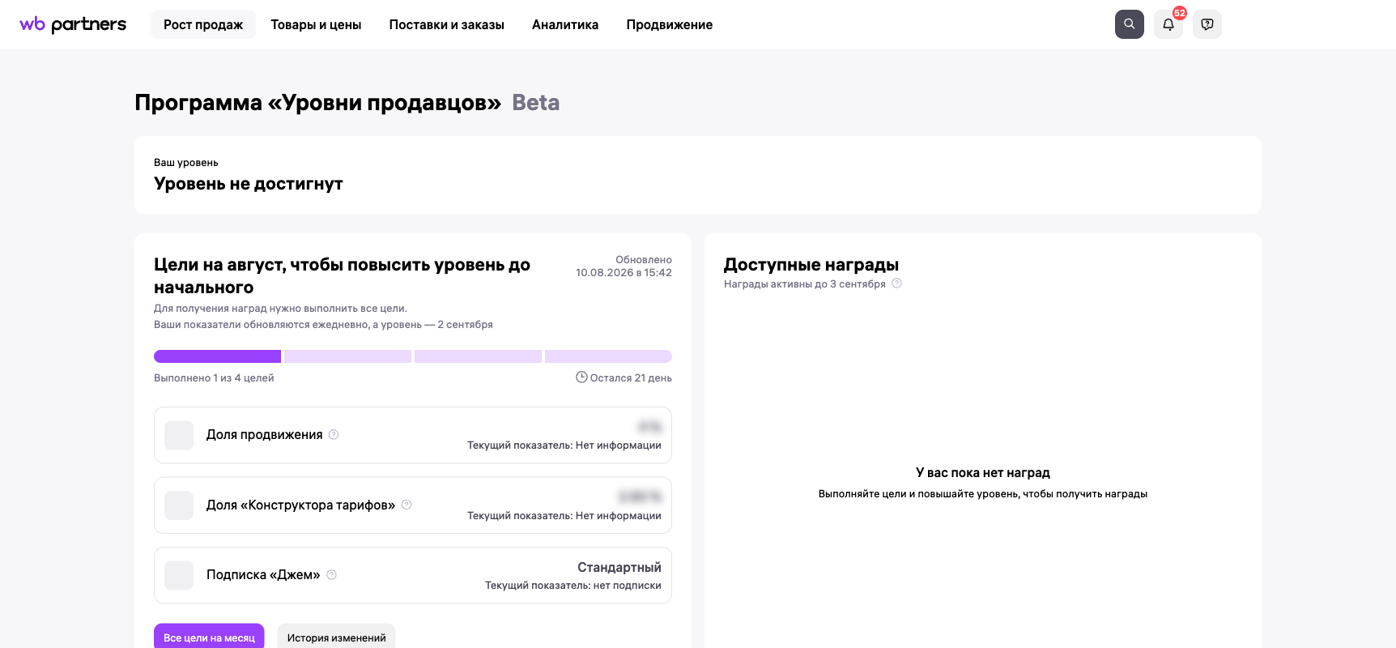The height and width of the screenshot is (648, 1396).
Task: Show help for Подписка «Джем»
Action: (x=331, y=575)
